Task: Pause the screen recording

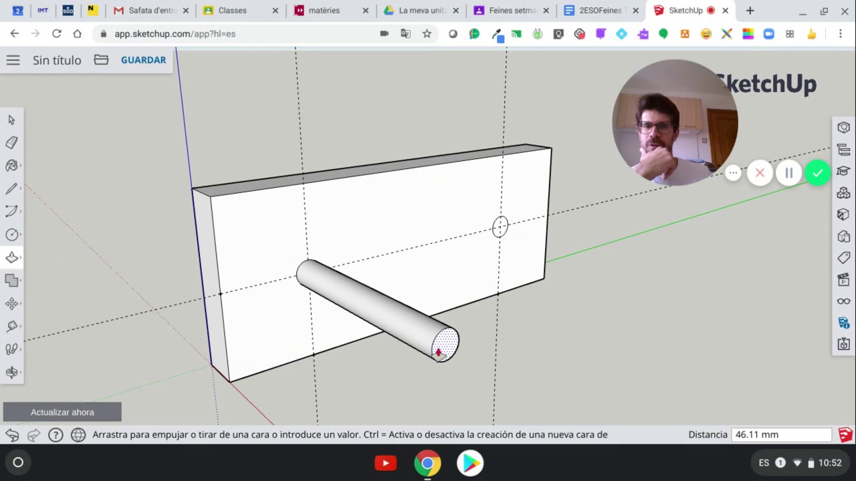Action: pyautogui.click(x=788, y=173)
